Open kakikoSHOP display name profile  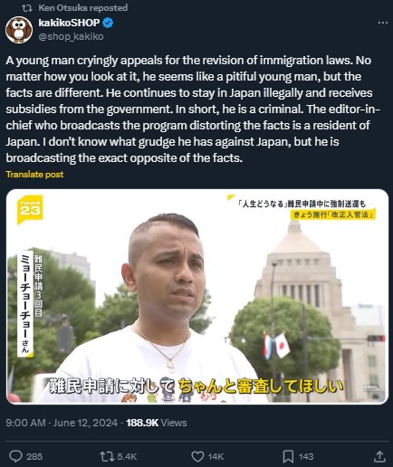[x=69, y=23]
